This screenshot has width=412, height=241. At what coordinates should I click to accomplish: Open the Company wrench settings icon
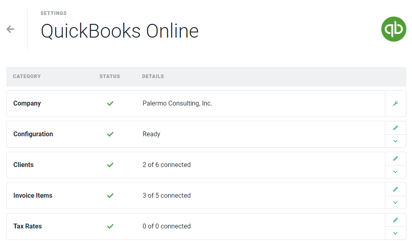coord(395,104)
